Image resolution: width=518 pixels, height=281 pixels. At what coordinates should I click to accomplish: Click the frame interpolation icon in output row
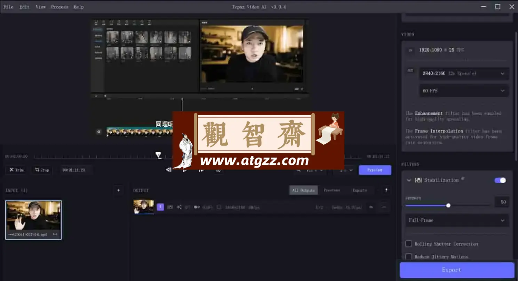click(x=197, y=207)
